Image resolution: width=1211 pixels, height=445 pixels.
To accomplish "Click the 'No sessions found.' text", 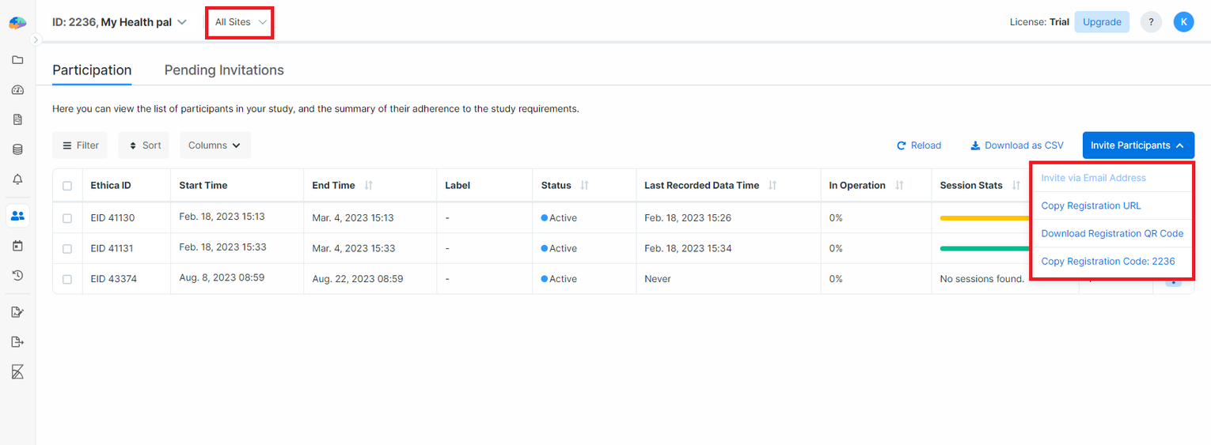I will tap(982, 280).
